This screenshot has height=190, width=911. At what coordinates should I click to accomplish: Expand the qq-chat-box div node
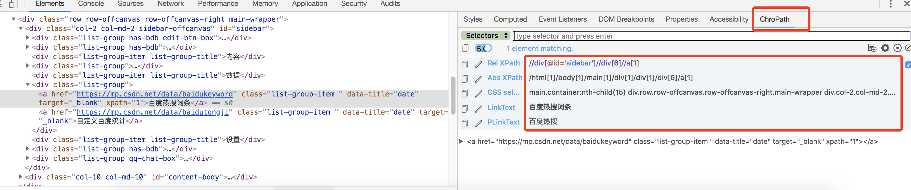pyautogui.click(x=27, y=158)
